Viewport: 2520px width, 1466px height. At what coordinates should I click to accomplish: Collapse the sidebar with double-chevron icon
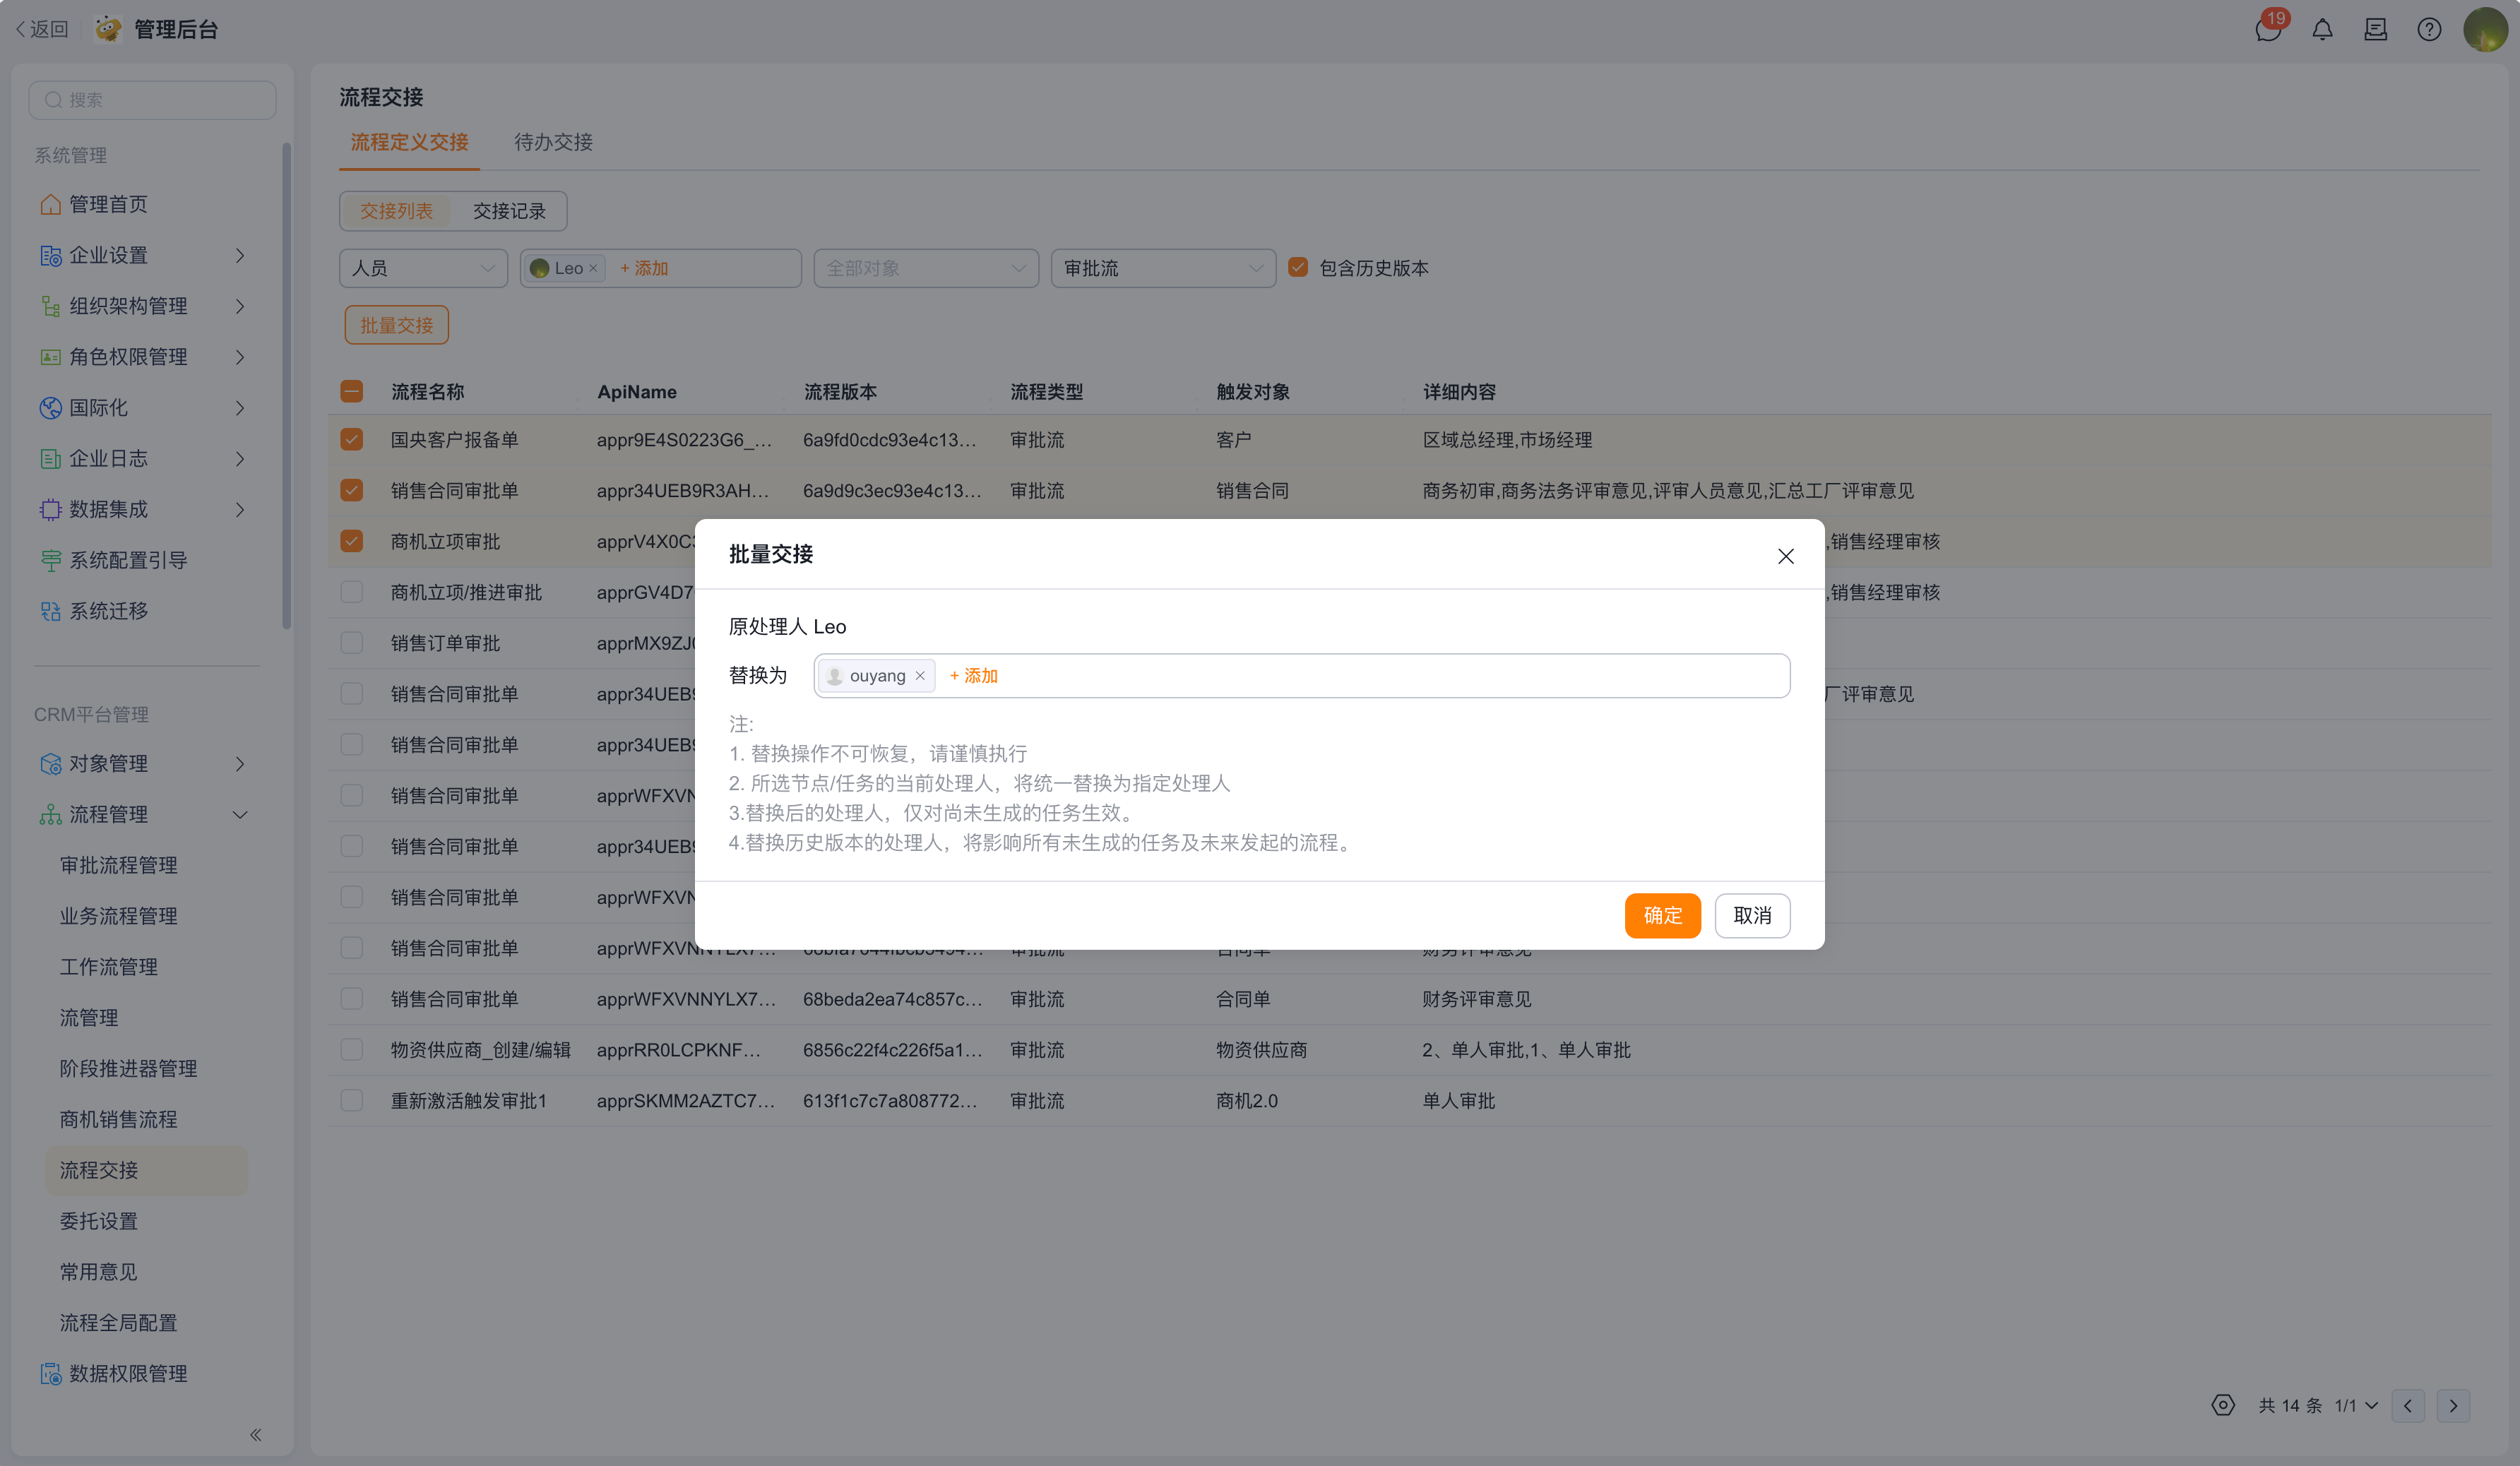click(x=256, y=1435)
